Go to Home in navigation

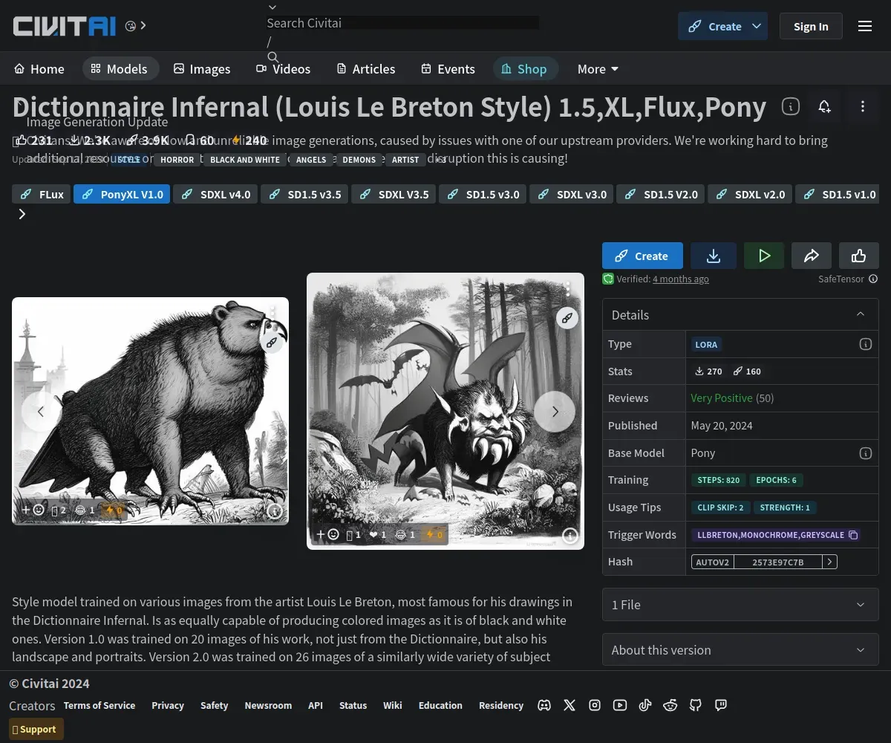39,69
